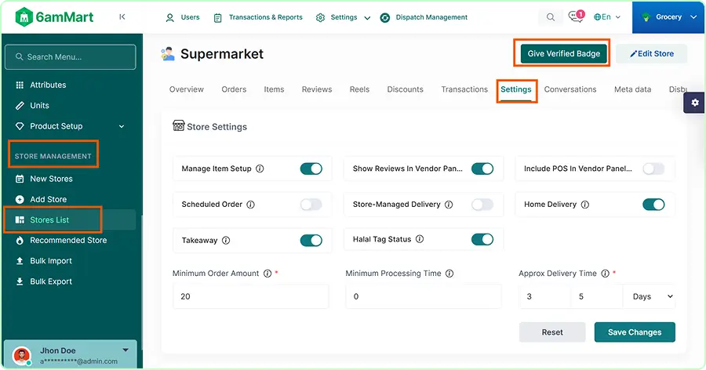Click the minimum delivery time field showing 3
706x370 pixels.
[545, 296]
